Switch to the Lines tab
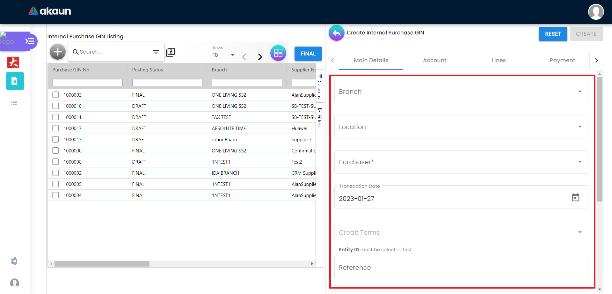Image resolution: width=612 pixels, height=294 pixels. click(x=499, y=60)
